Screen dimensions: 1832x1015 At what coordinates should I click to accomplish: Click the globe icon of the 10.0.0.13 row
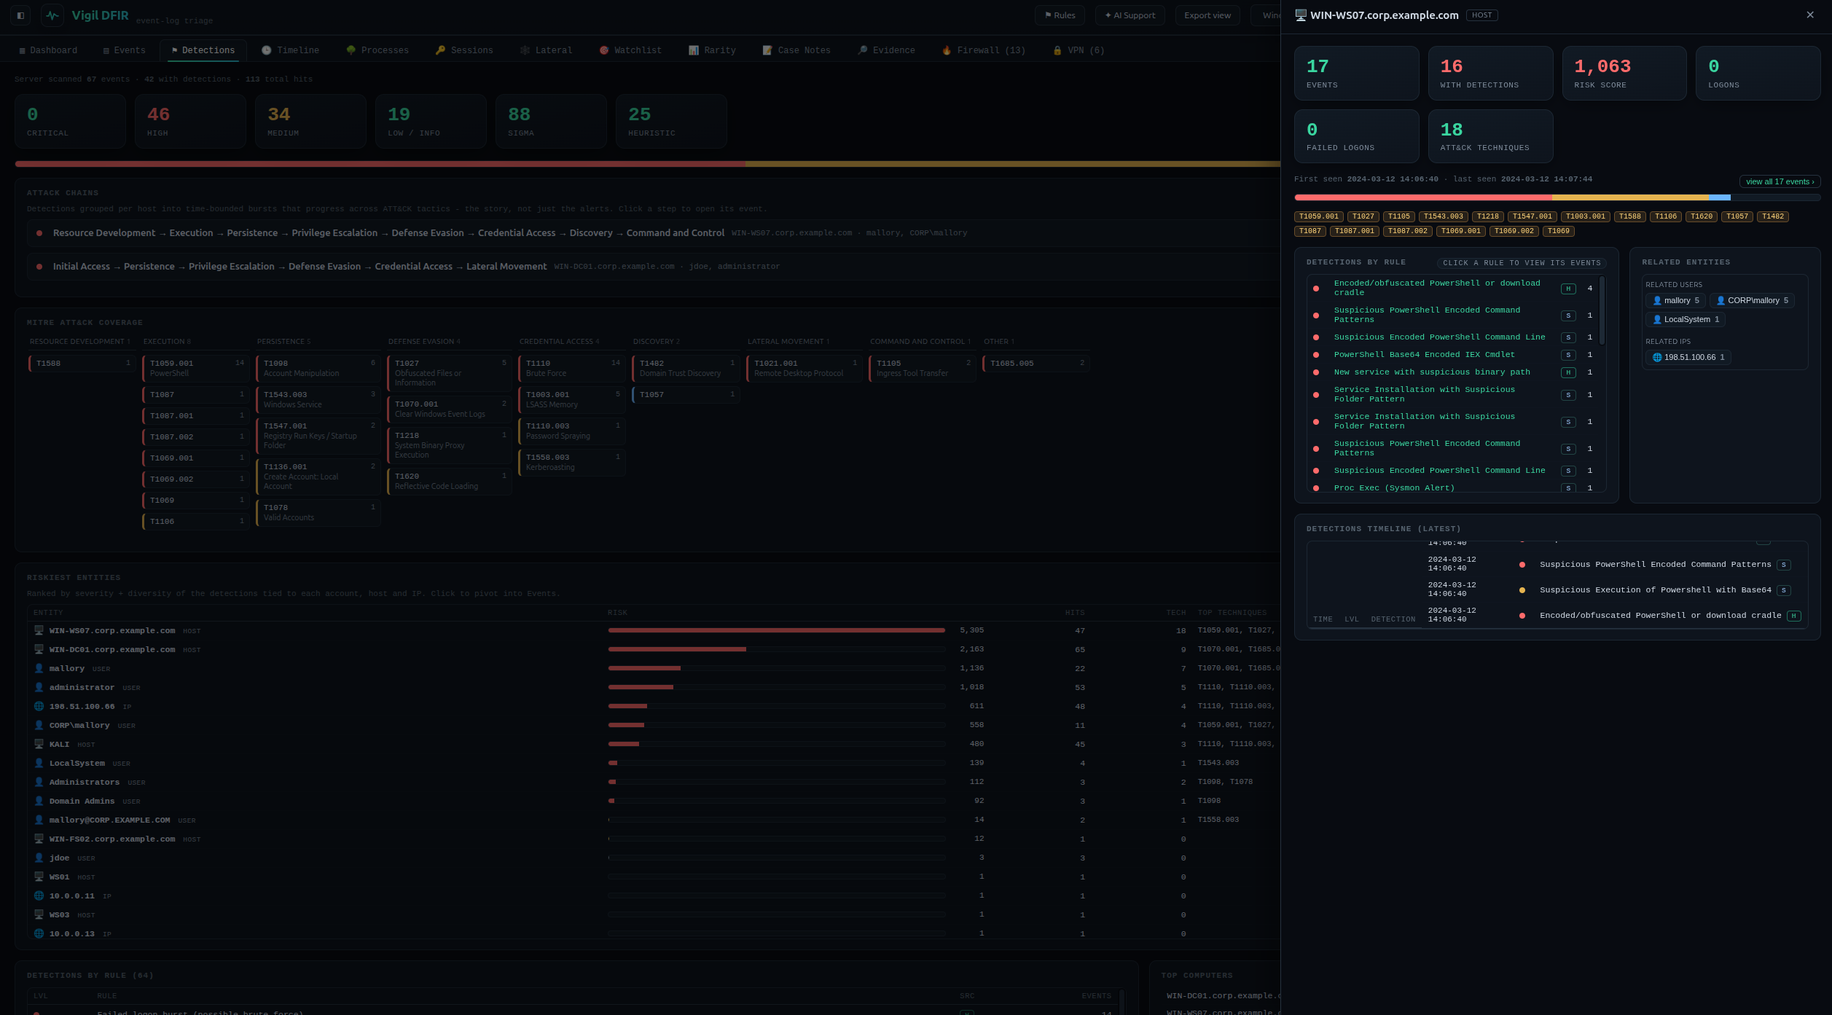[39, 933]
